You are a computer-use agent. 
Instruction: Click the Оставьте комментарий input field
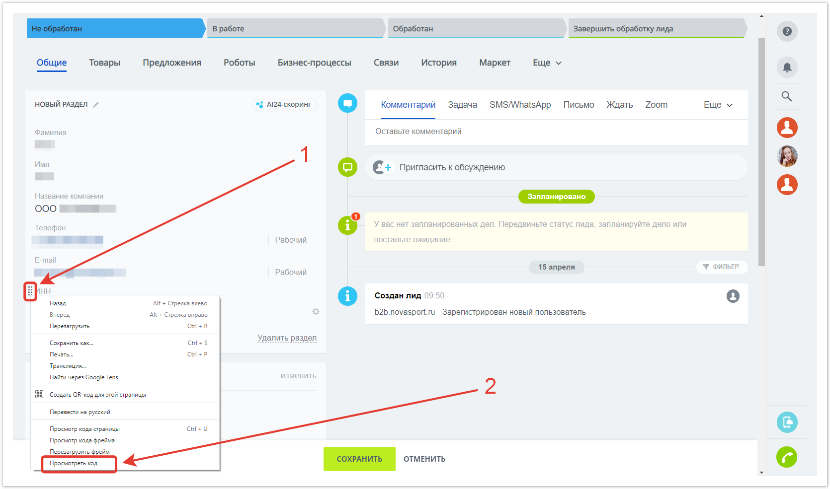556,132
